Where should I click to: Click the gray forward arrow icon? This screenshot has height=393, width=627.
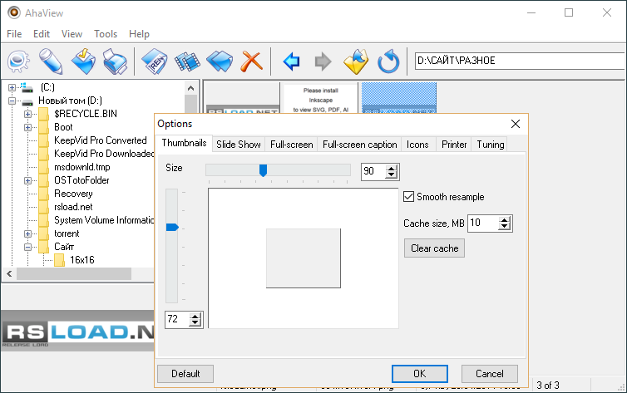[x=323, y=61]
